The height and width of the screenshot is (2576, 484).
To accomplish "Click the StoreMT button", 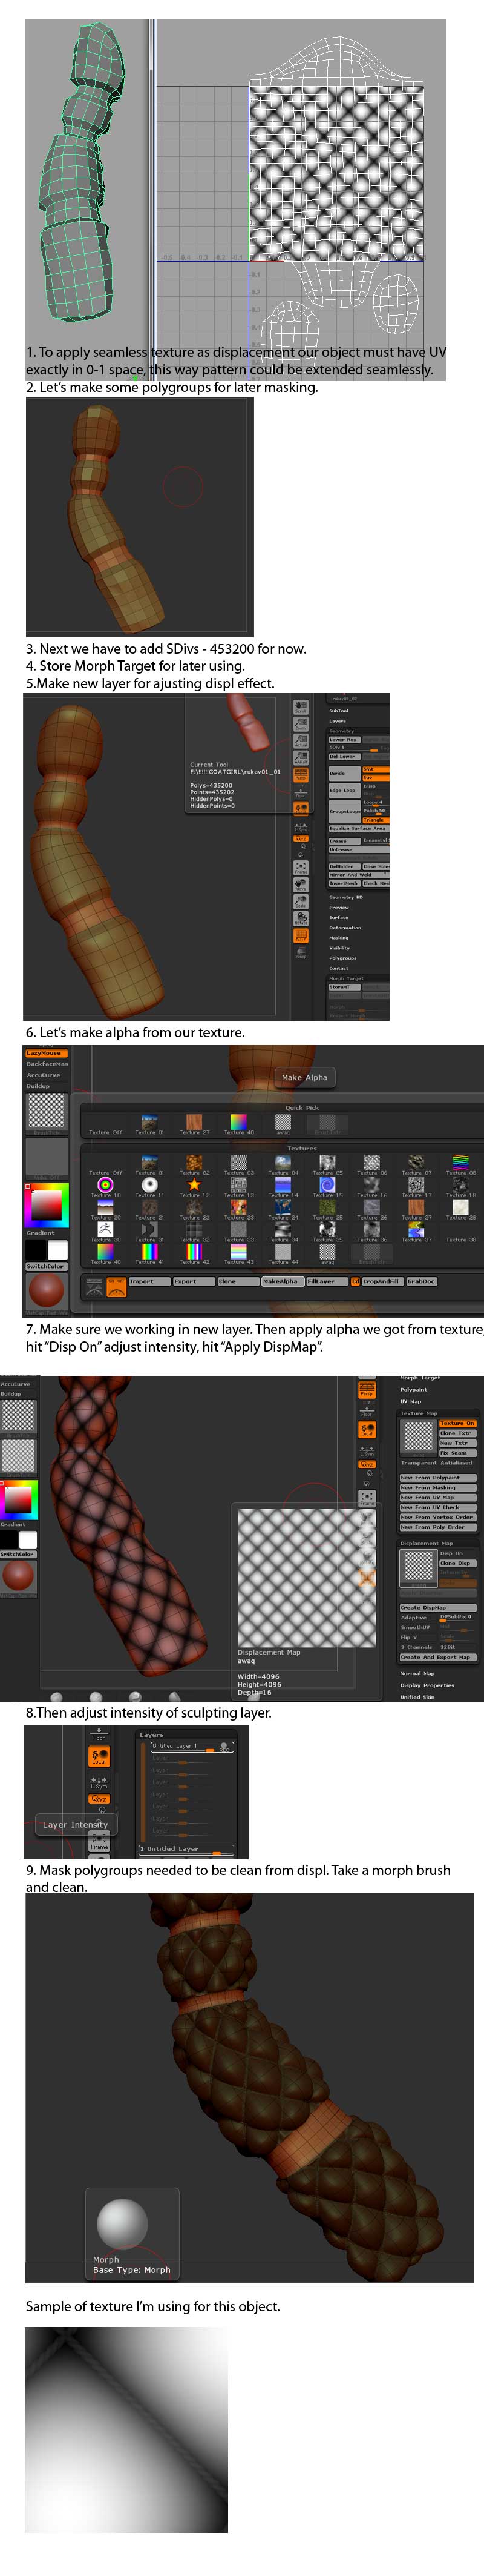I will point(345,987).
